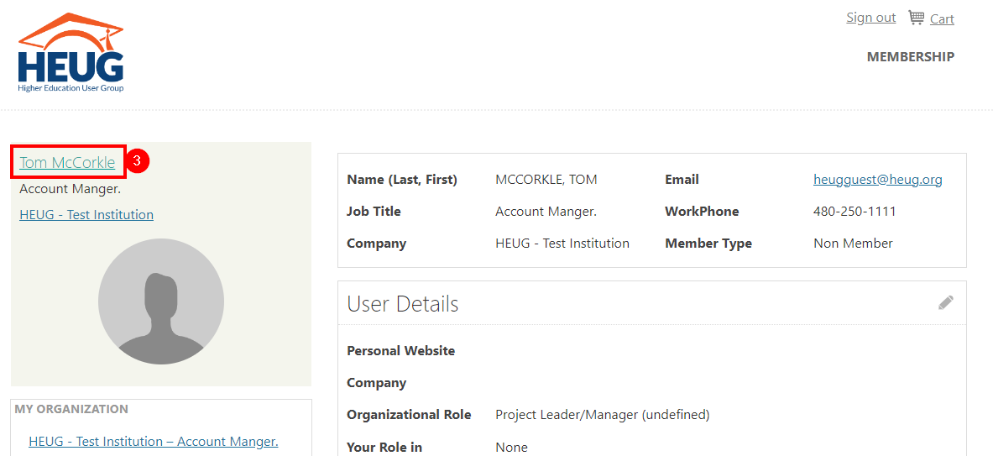Select the WorkPhone label
This screenshot has height=456, width=993.
pyautogui.click(x=702, y=212)
